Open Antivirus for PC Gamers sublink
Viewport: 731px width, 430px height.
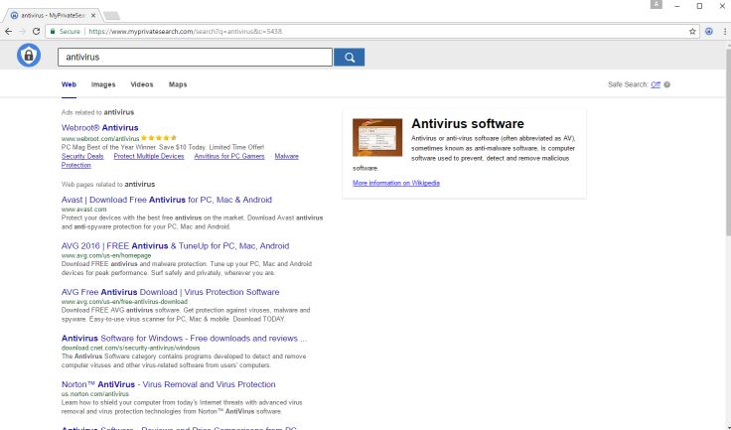click(229, 156)
